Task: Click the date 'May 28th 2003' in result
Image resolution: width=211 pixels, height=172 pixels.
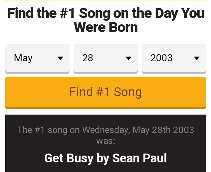Action: (163, 130)
